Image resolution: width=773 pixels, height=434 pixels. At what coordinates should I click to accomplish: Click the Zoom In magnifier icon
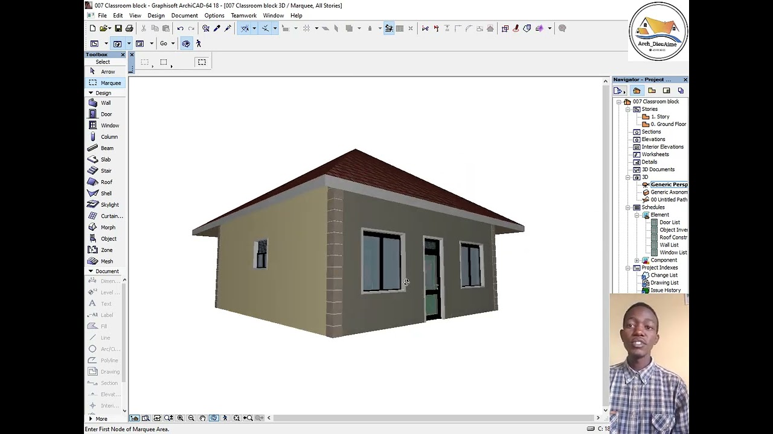180,418
